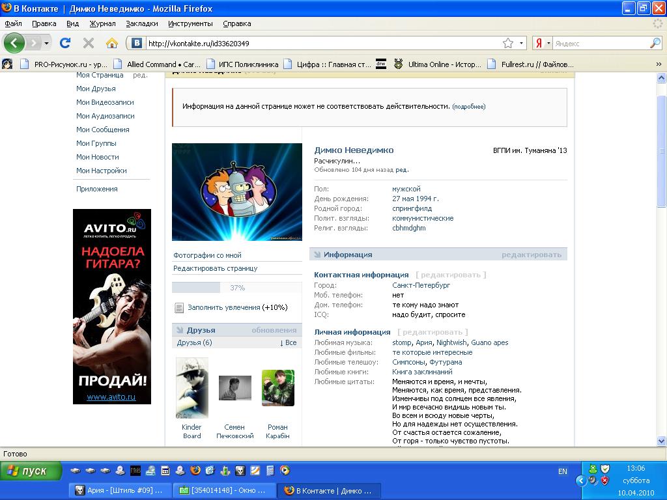Click the address bar URL field
This screenshot has width=667, height=500.
[323, 44]
